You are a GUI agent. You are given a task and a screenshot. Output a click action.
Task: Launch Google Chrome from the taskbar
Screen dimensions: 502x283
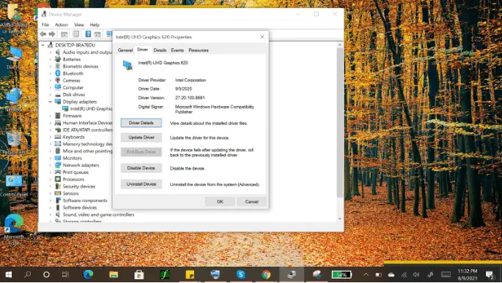266,274
